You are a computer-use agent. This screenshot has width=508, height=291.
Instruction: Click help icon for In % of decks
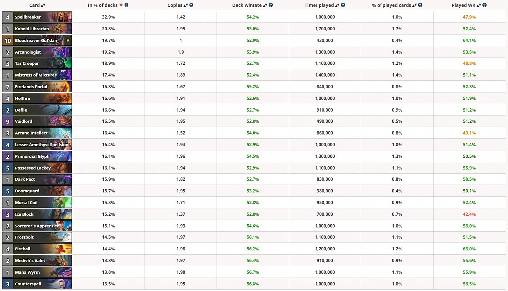[127, 5]
